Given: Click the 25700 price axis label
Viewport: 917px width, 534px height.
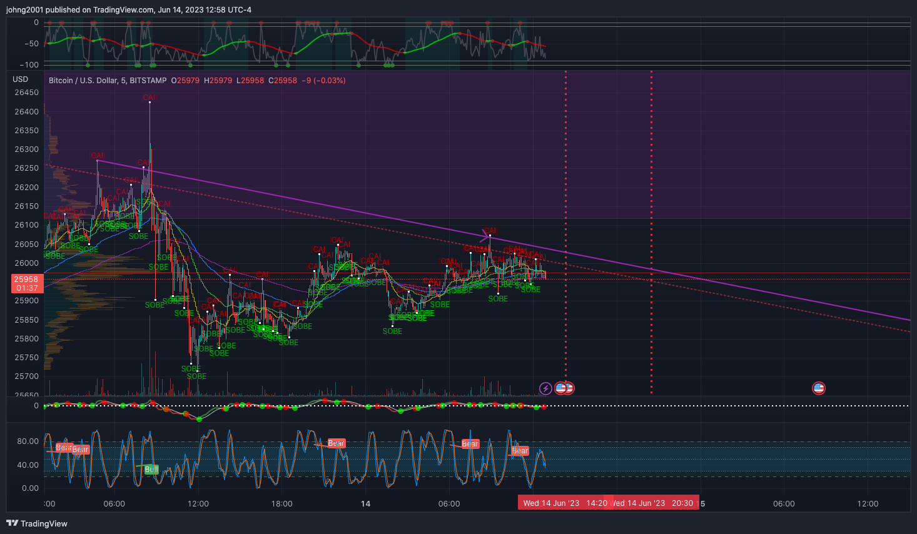Looking at the screenshot, I should click(x=26, y=376).
